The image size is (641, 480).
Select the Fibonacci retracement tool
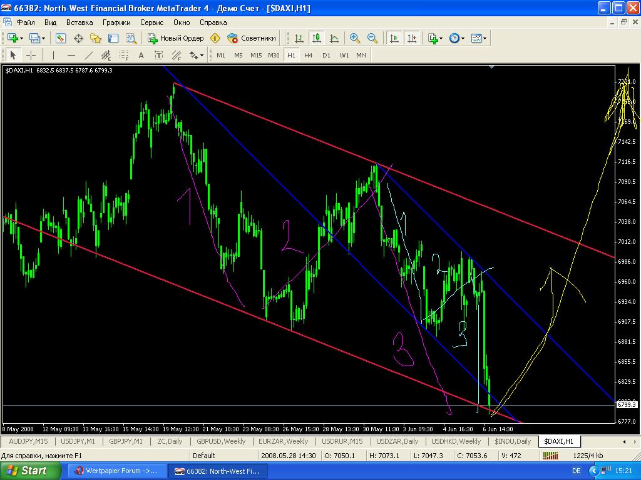123,55
